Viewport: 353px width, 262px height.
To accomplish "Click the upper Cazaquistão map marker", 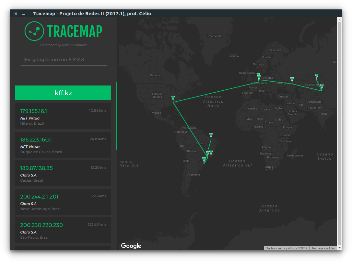I will 316,76.
